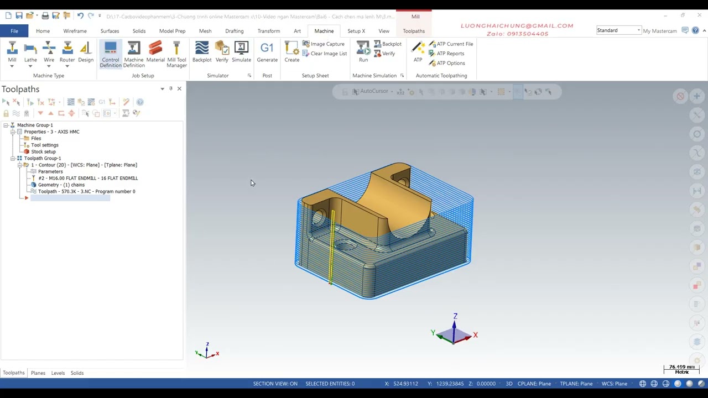Open Machine Definition
708x398 pixels.
click(x=134, y=55)
